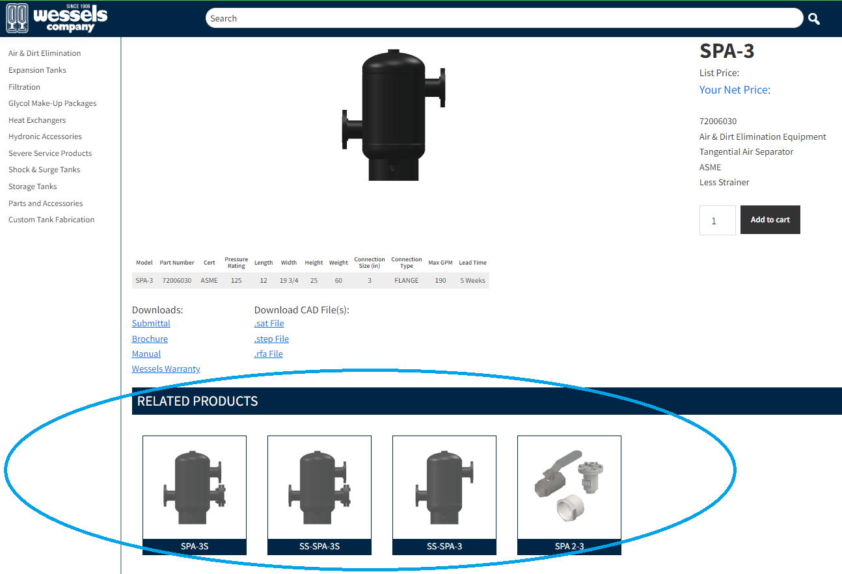The height and width of the screenshot is (574, 842).
Task: Click the SPA-3 product title heading
Action: pos(727,51)
